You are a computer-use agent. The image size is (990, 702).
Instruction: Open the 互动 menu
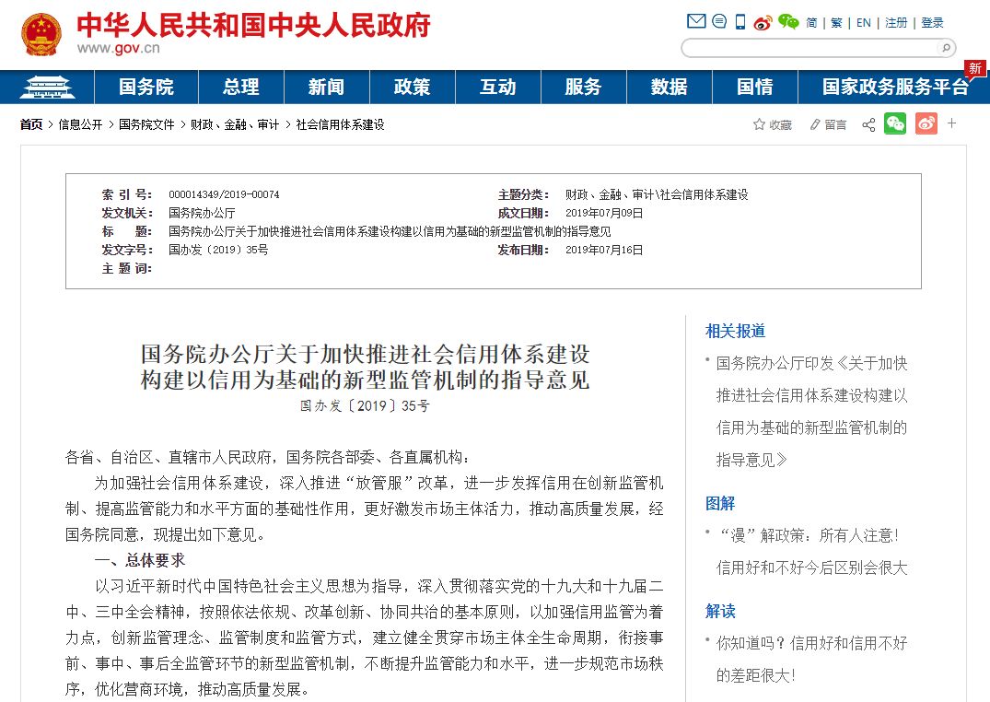point(498,88)
